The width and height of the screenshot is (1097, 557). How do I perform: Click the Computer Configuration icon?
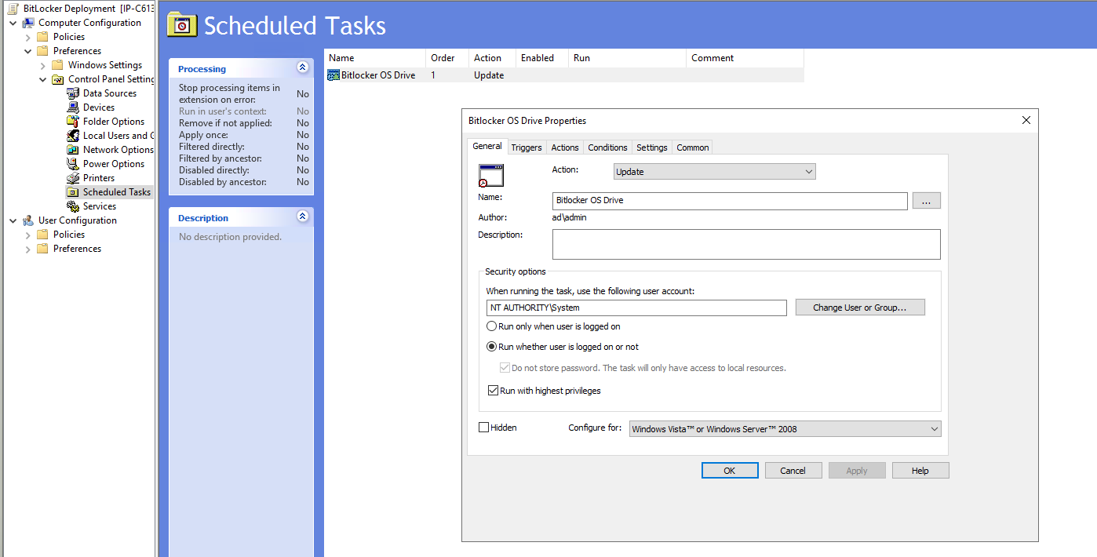pyautogui.click(x=28, y=23)
